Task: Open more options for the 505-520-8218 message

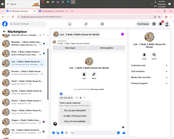Action: pyautogui.click(x=84, y=98)
